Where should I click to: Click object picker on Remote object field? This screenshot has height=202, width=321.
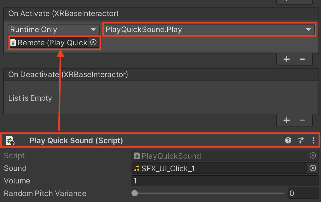[x=93, y=42]
